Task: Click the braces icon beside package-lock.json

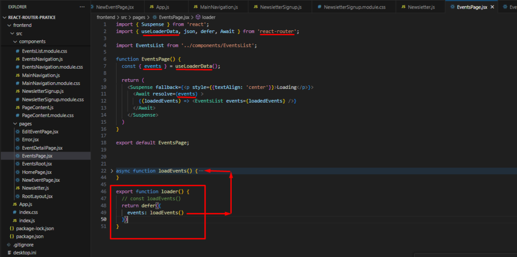Action: click(x=12, y=228)
